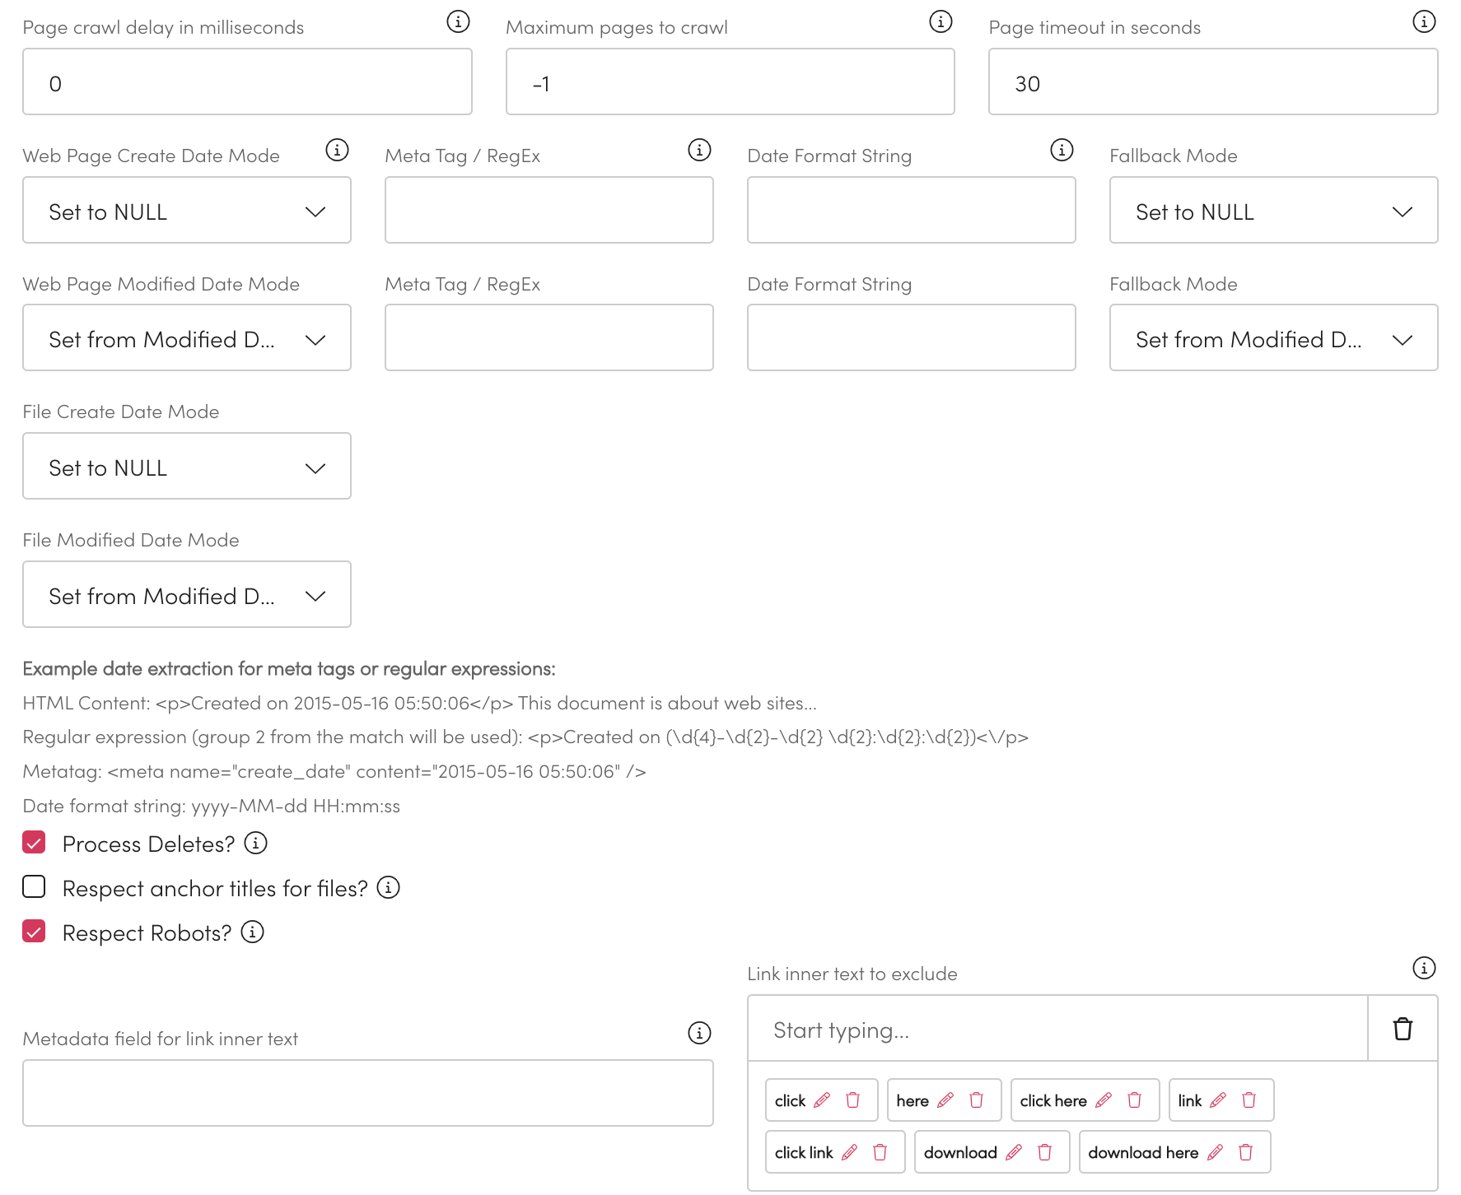Disable the Respect Robots checkbox
This screenshot has height=1195, width=1461.
click(34, 932)
